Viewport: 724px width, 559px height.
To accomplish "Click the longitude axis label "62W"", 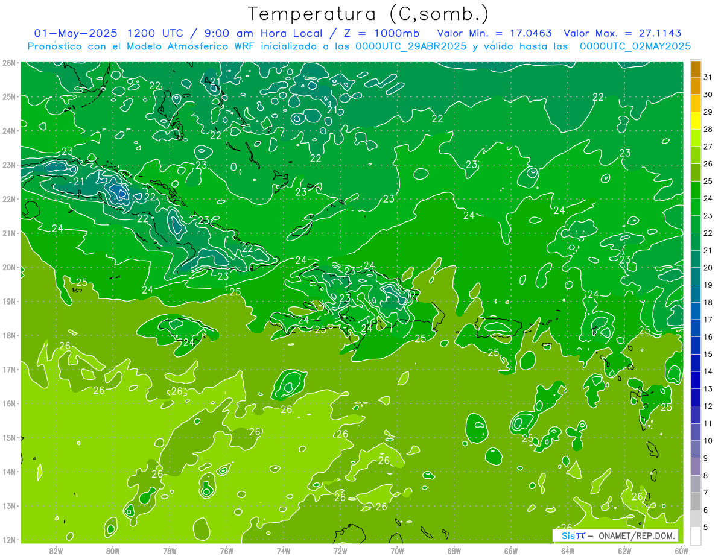I will pos(624,551).
